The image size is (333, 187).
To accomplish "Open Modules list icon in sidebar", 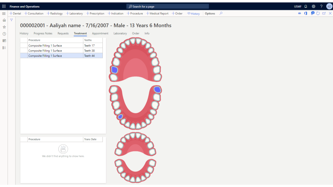I will [x=4, y=48].
